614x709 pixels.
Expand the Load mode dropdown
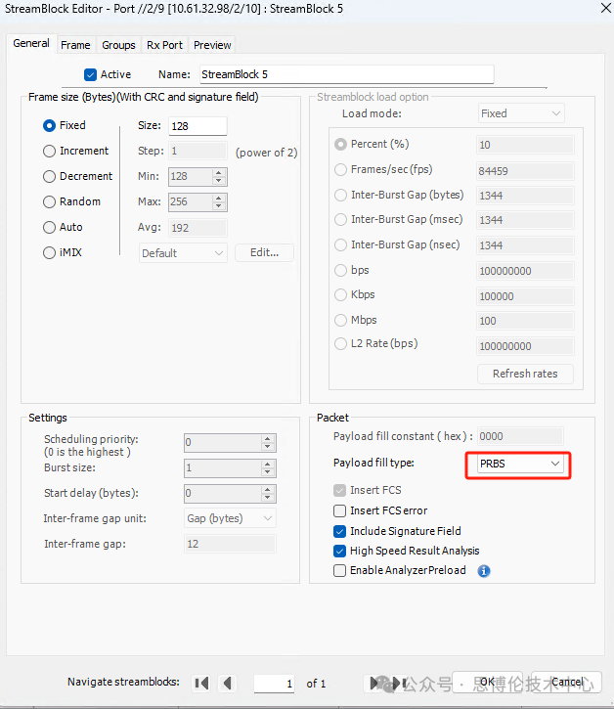click(x=520, y=113)
